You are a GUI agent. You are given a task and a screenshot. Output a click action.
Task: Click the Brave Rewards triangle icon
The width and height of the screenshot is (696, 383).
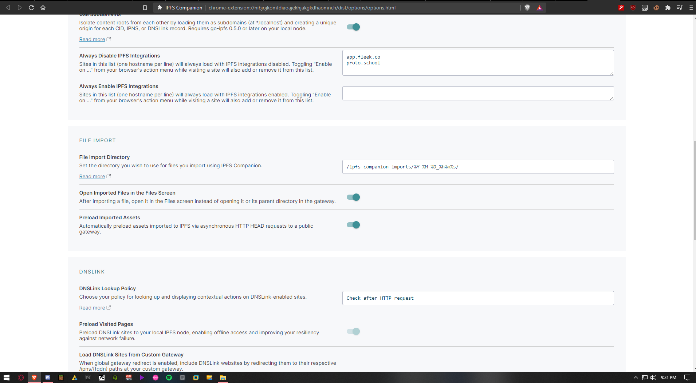point(539,7)
